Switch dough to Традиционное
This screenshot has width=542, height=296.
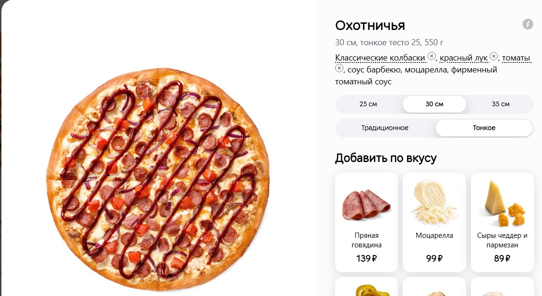click(x=385, y=128)
